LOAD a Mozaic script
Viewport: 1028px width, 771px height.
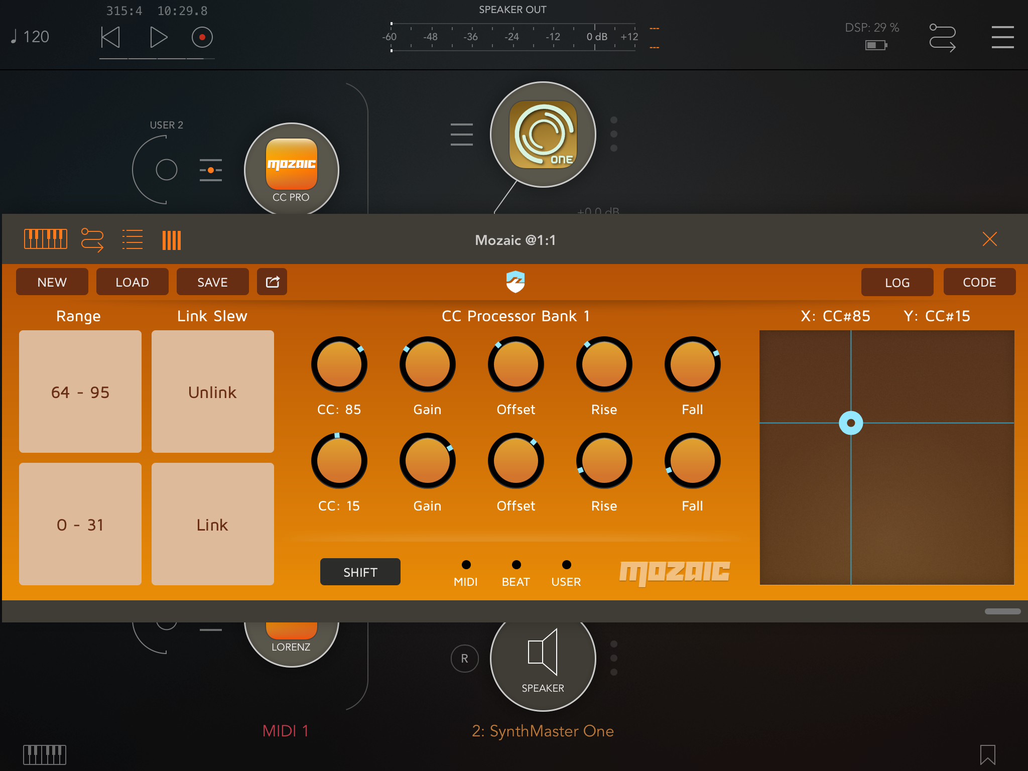[133, 282]
